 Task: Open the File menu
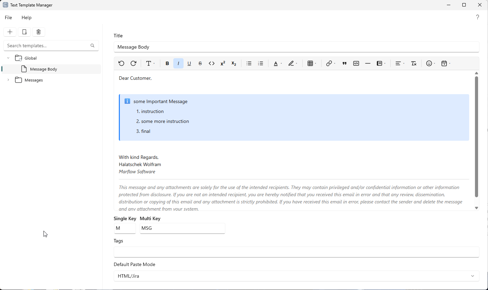click(x=9, y=17)
